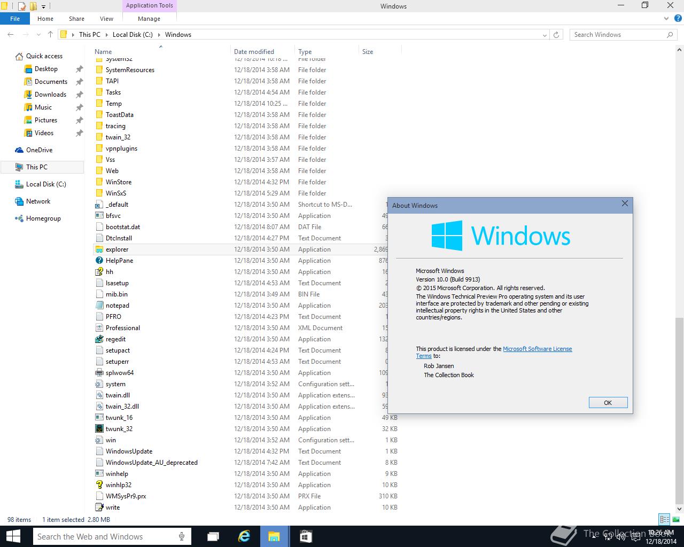Select the SystemResources folder

(130, 70)
